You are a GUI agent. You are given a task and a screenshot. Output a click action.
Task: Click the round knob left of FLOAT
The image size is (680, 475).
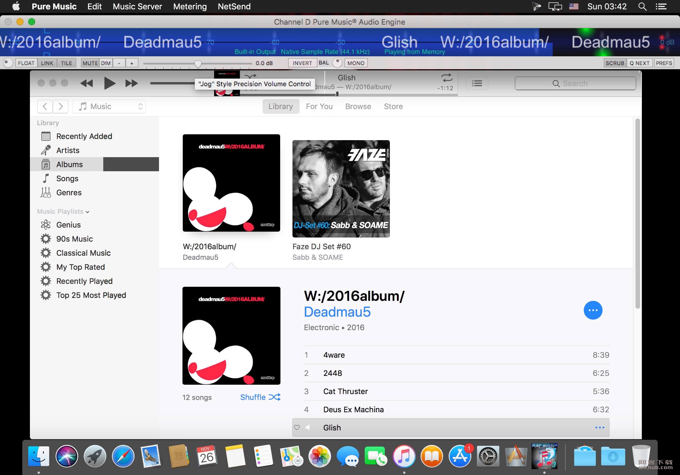[8, 63]
